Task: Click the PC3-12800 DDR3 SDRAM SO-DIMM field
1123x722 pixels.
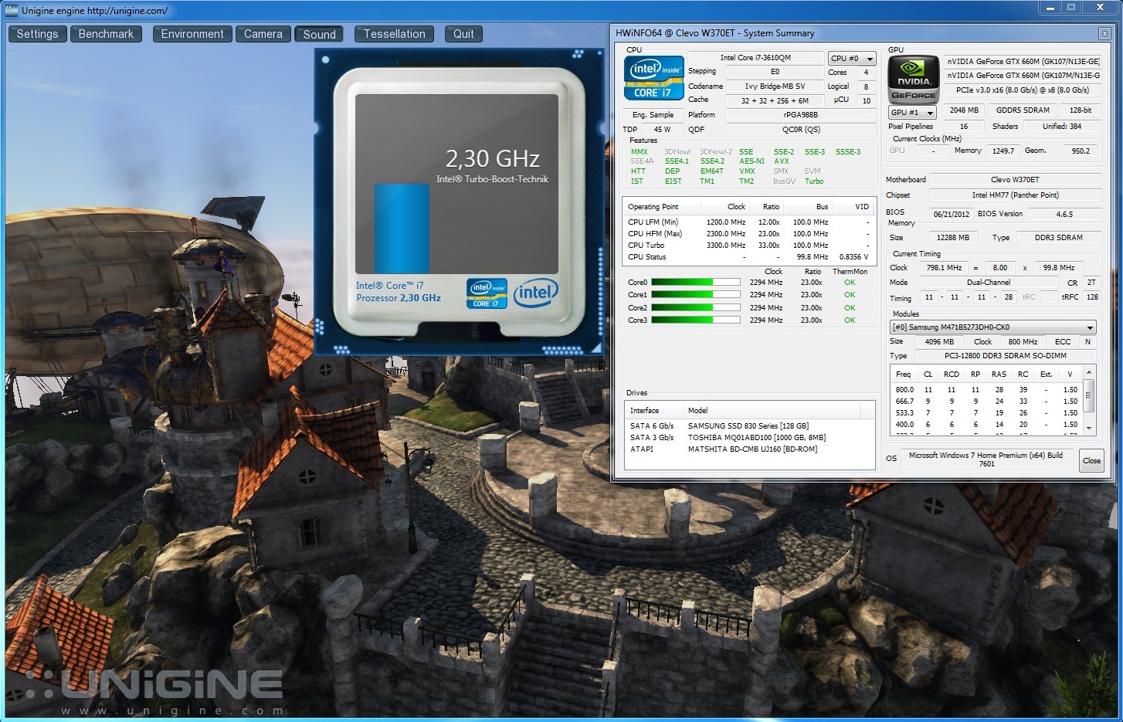Action: 1005,356
